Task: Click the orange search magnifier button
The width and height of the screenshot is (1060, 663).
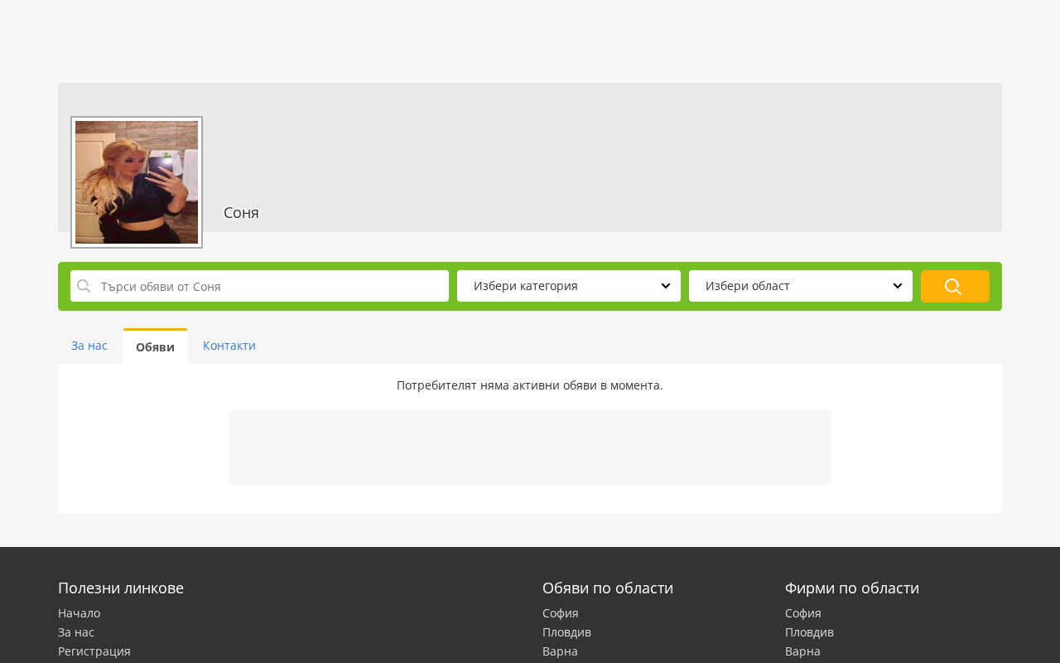Action: tap(955, 286)
